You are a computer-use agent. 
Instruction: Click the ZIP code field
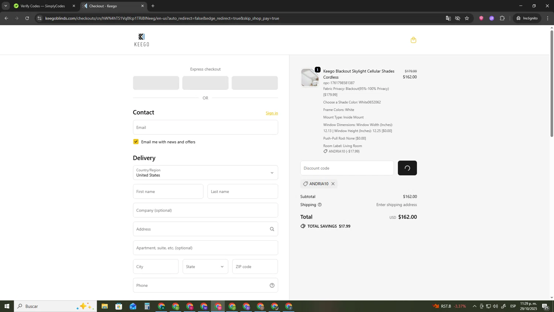(x=255, y=267)
